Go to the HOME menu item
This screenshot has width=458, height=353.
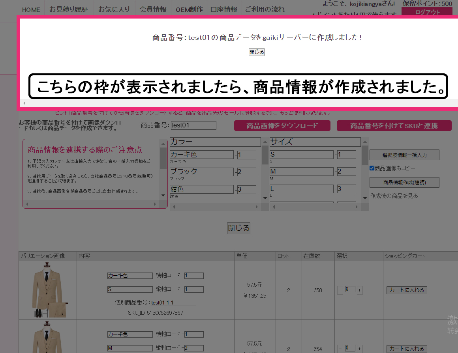[31, 9]
